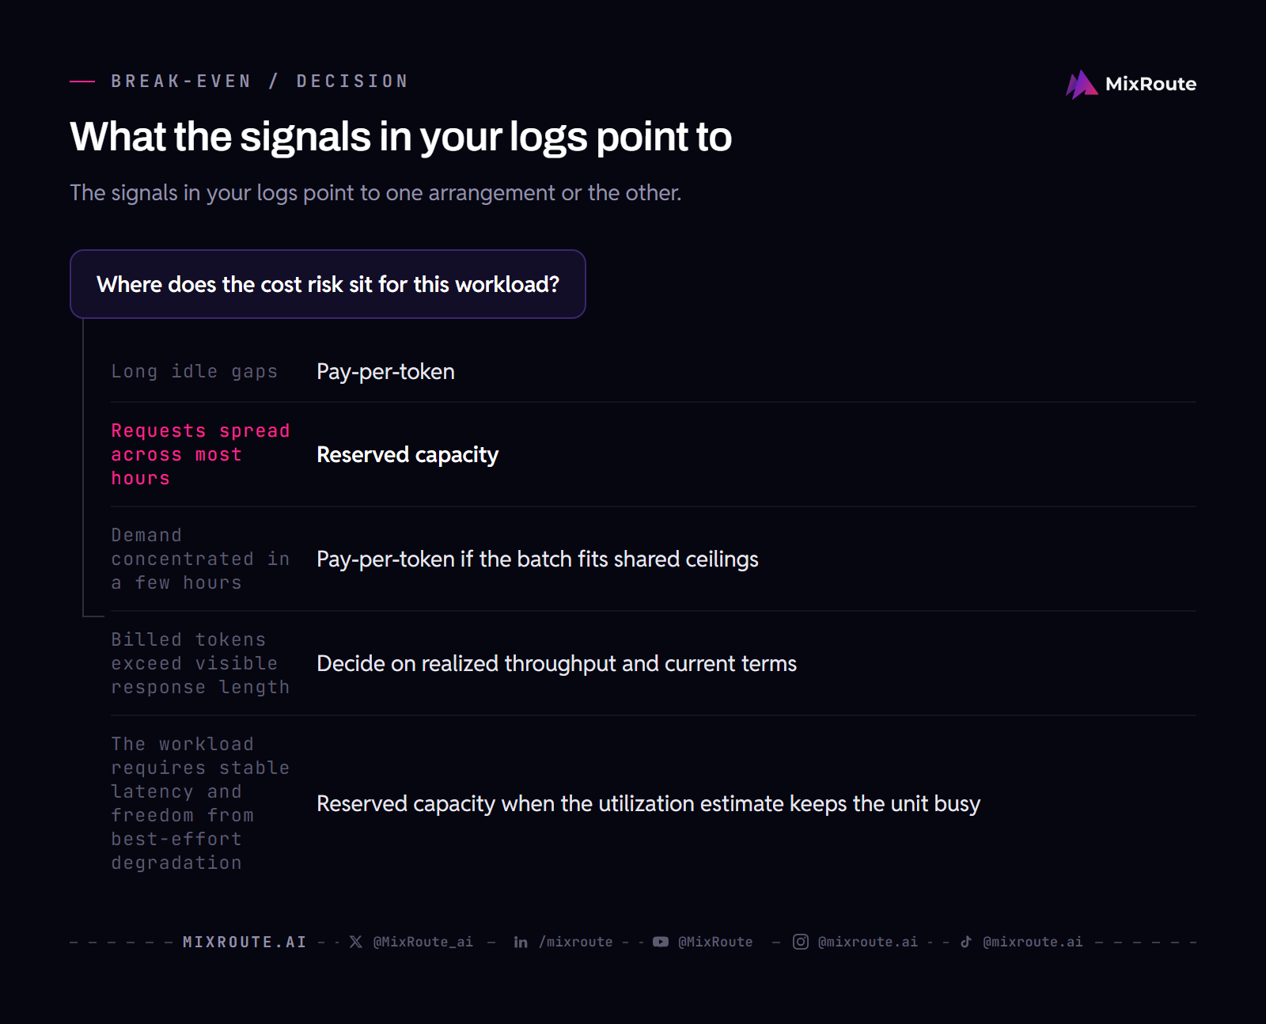Open the @mixroute.ai TikTok handle

[x=1033, y=942]
